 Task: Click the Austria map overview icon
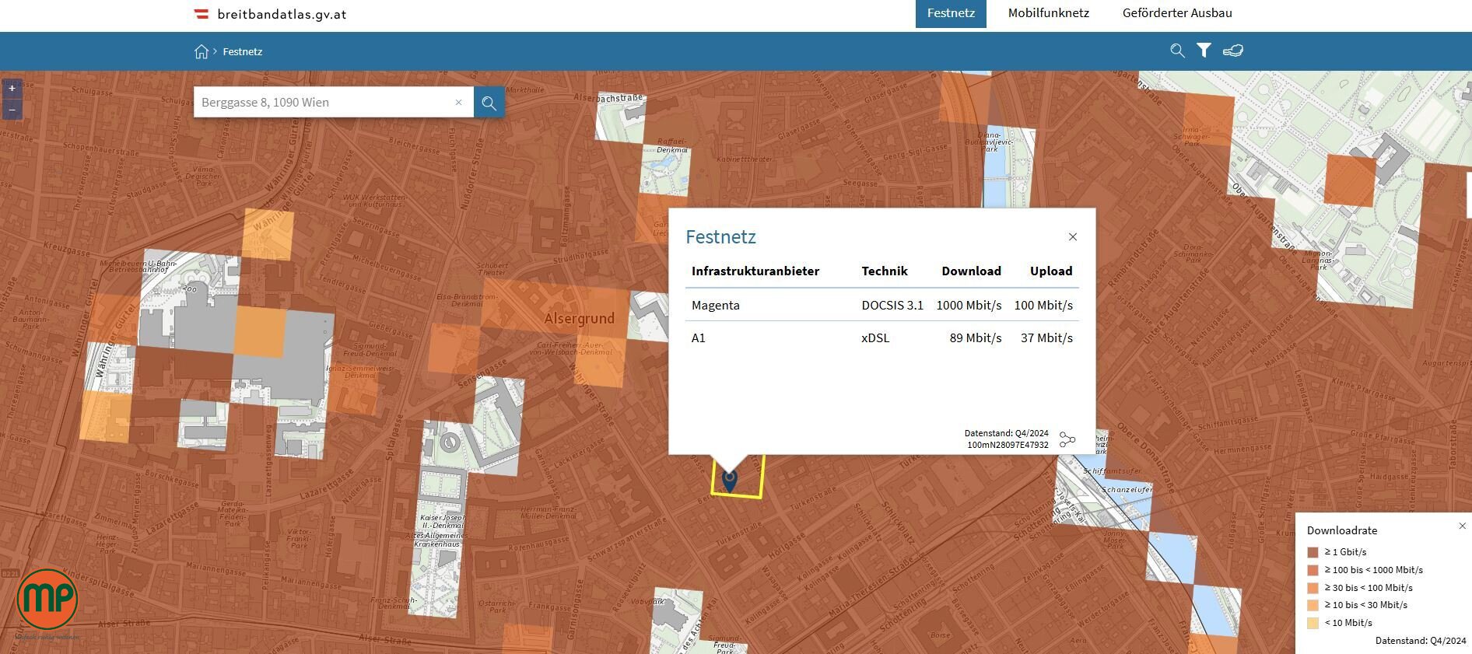1233,51
